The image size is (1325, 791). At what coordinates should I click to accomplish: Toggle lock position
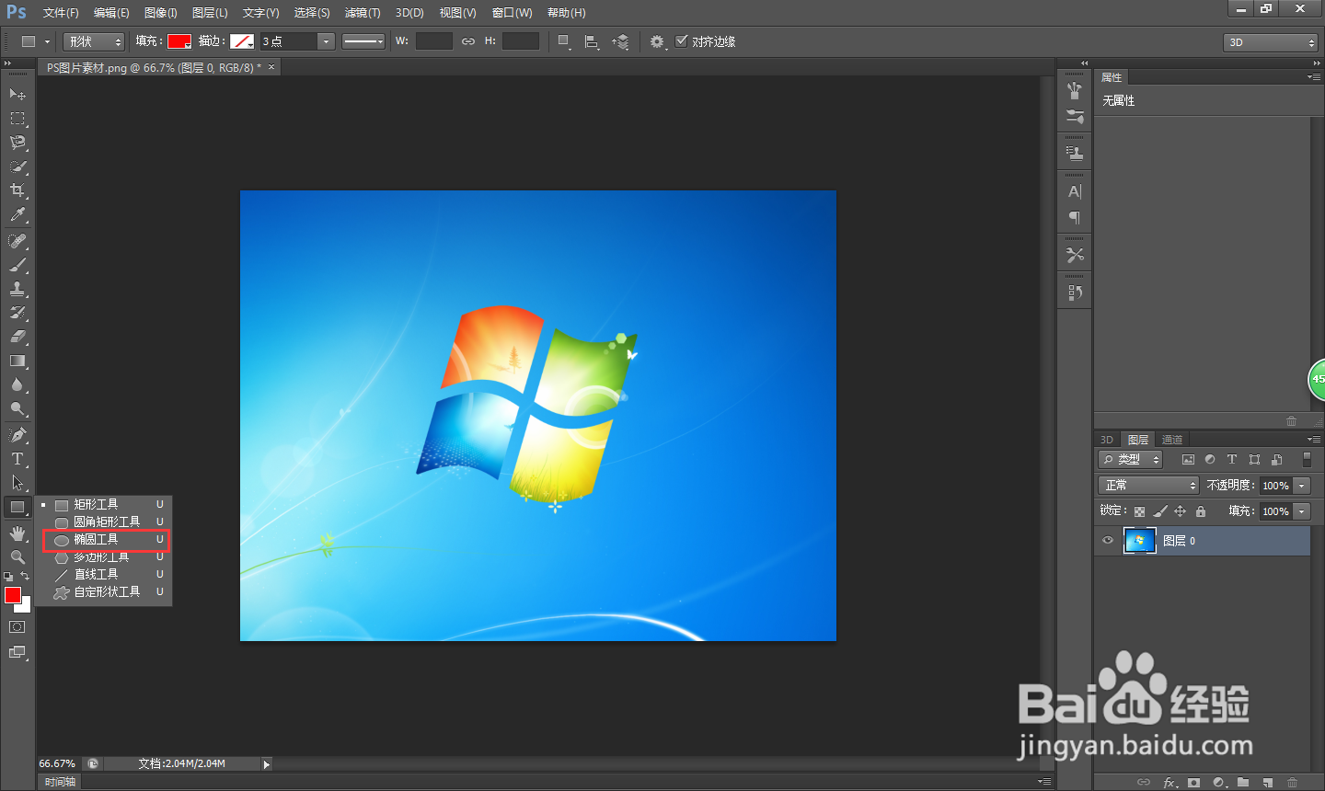1181,510
